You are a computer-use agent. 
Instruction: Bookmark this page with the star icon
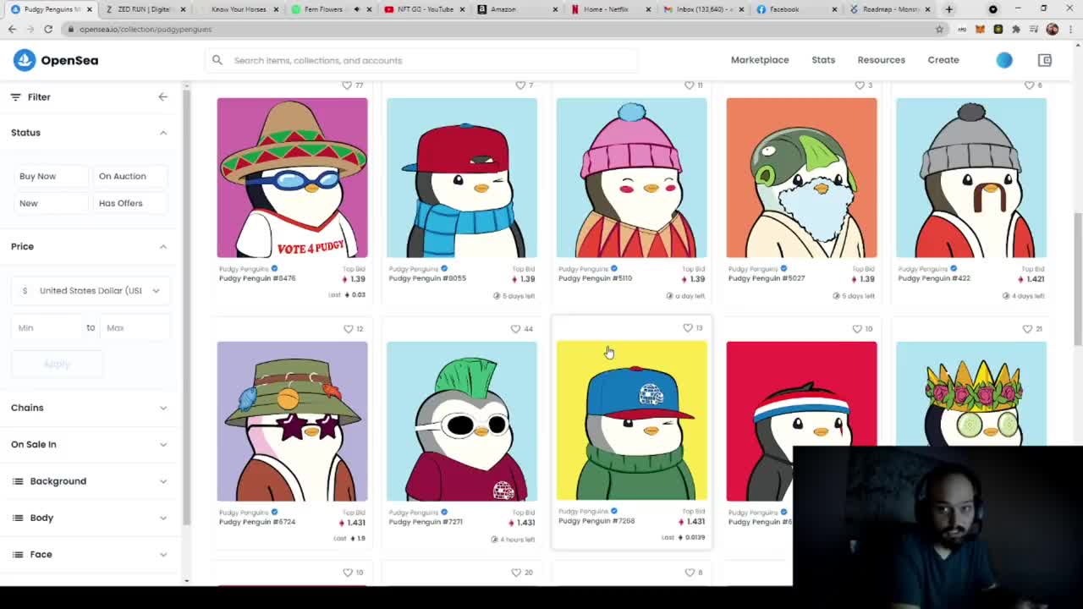pos(939,29)
